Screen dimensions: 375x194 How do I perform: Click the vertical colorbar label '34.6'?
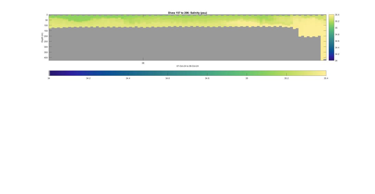(x=337, y=41)
